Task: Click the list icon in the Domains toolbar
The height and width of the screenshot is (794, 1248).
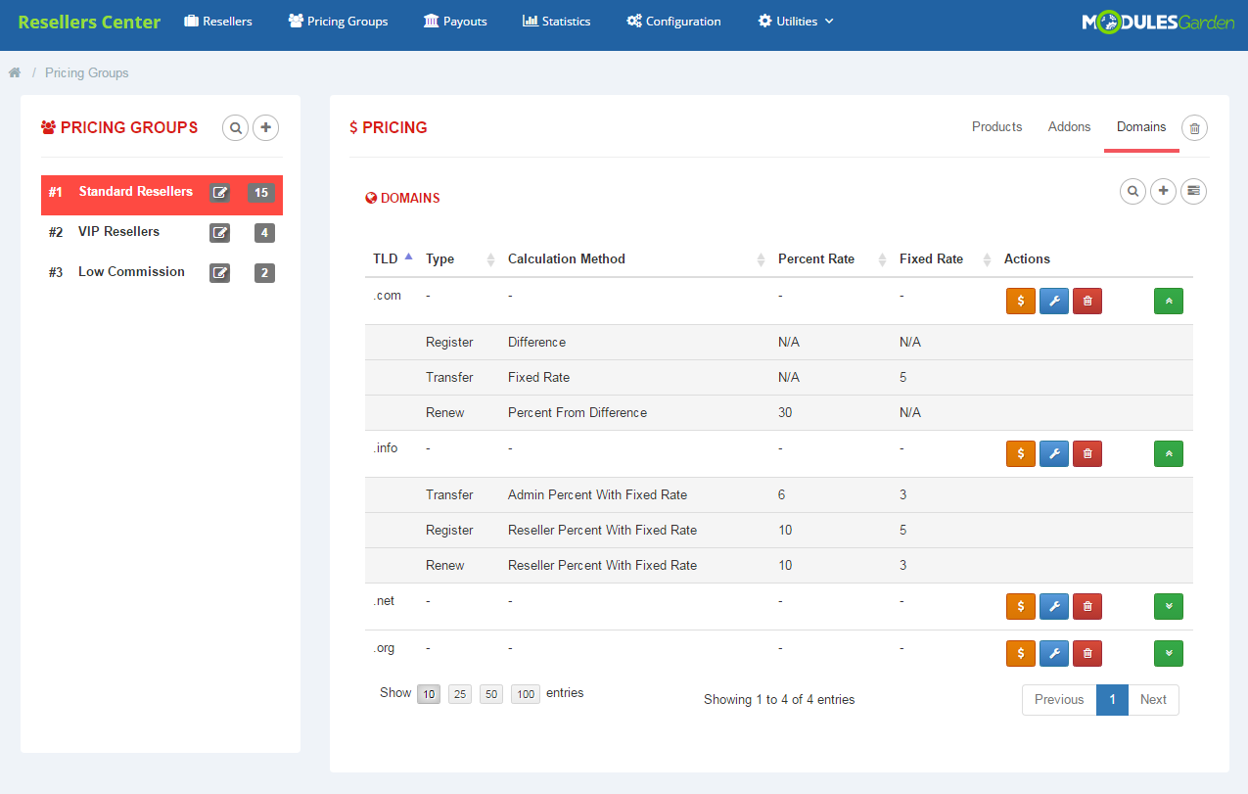Action: [1193, 191]
